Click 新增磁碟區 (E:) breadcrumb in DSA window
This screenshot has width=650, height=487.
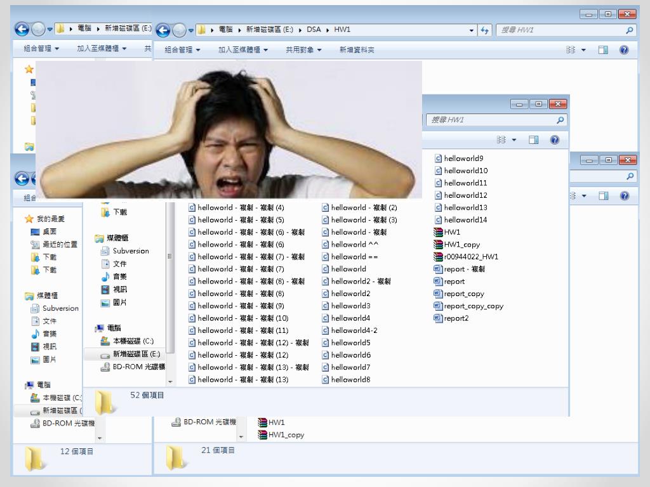pos(269,30)
